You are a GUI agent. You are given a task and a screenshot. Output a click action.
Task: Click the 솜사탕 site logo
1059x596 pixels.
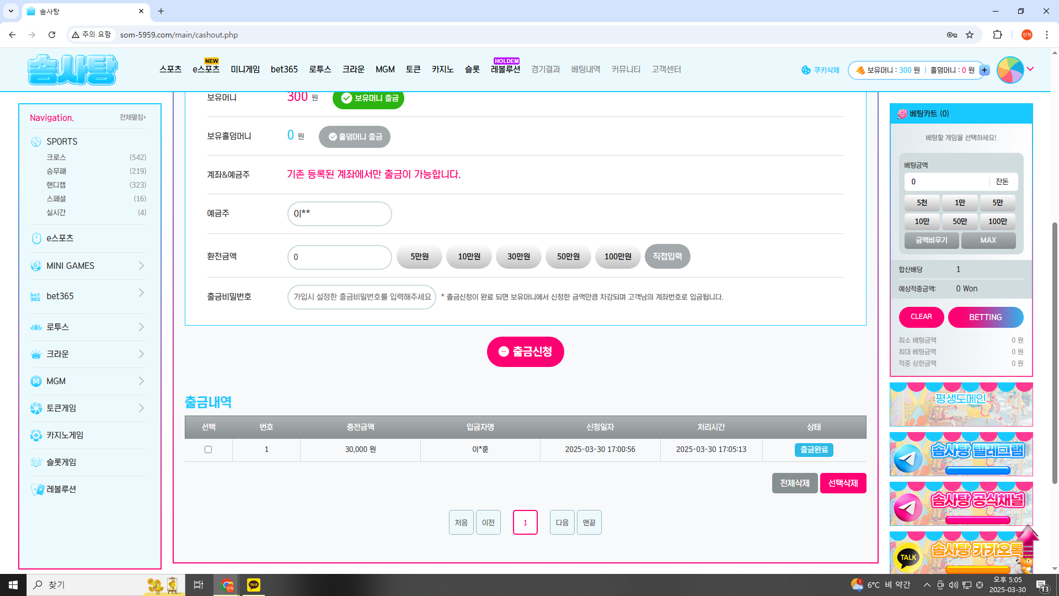point(72,70)
